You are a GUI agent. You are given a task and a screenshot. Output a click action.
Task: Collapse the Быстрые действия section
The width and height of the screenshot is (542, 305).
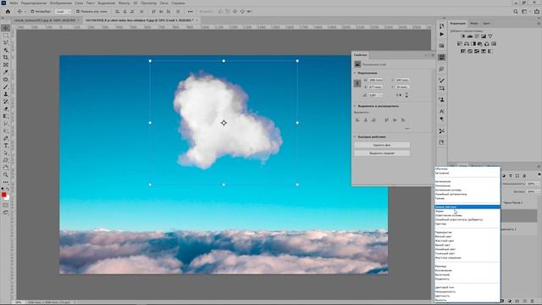click(355, 137)
